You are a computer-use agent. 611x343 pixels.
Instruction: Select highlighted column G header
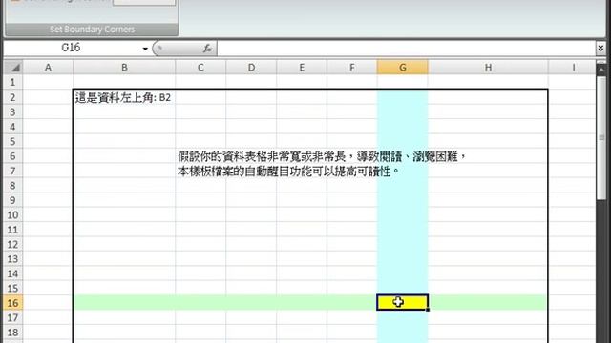[403, 68]
